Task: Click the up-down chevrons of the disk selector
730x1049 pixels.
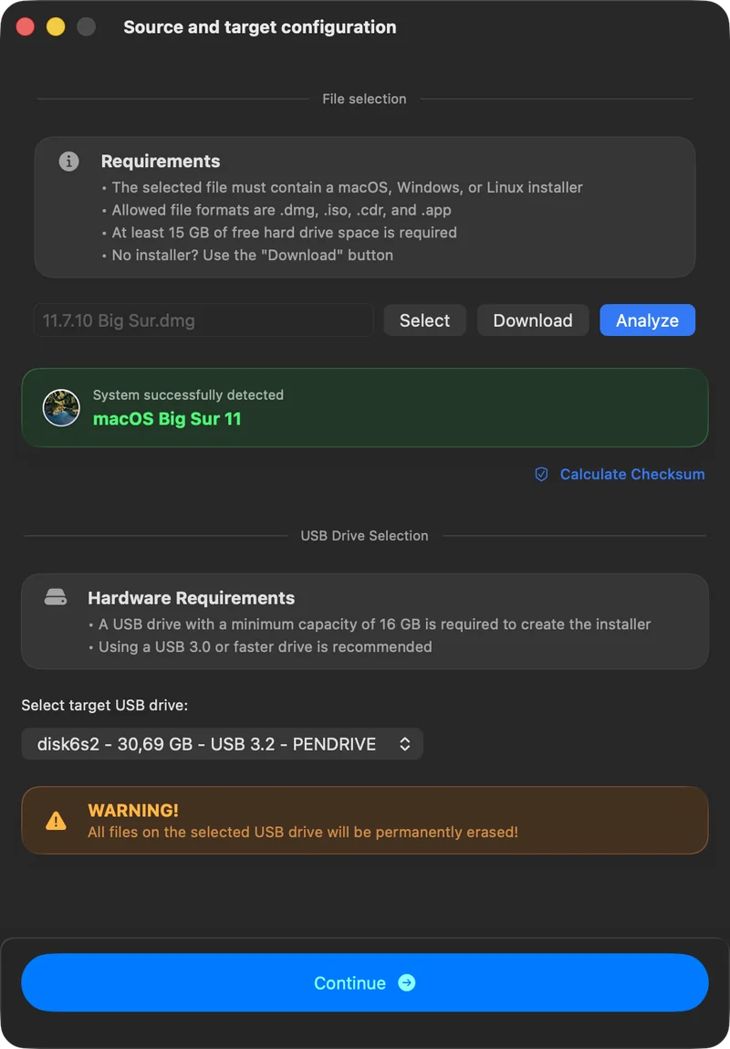Action: coord(404,744)
